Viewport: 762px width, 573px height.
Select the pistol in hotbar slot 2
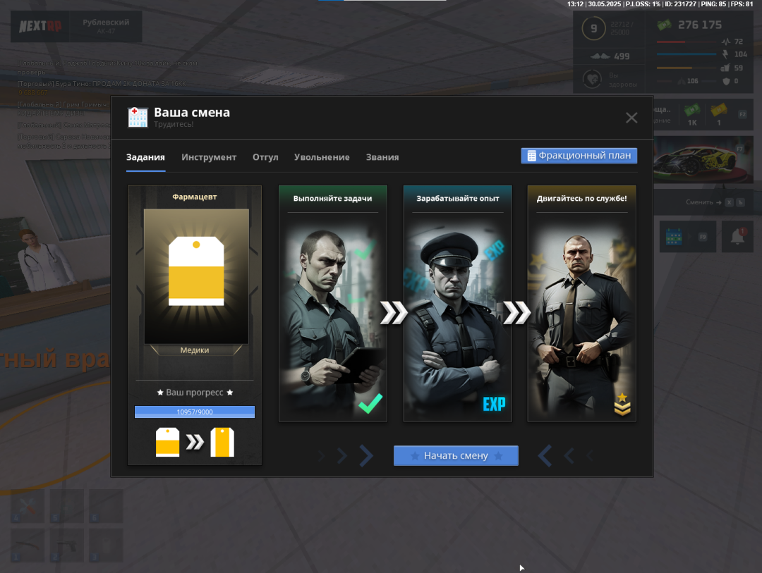tap(66, 545)
